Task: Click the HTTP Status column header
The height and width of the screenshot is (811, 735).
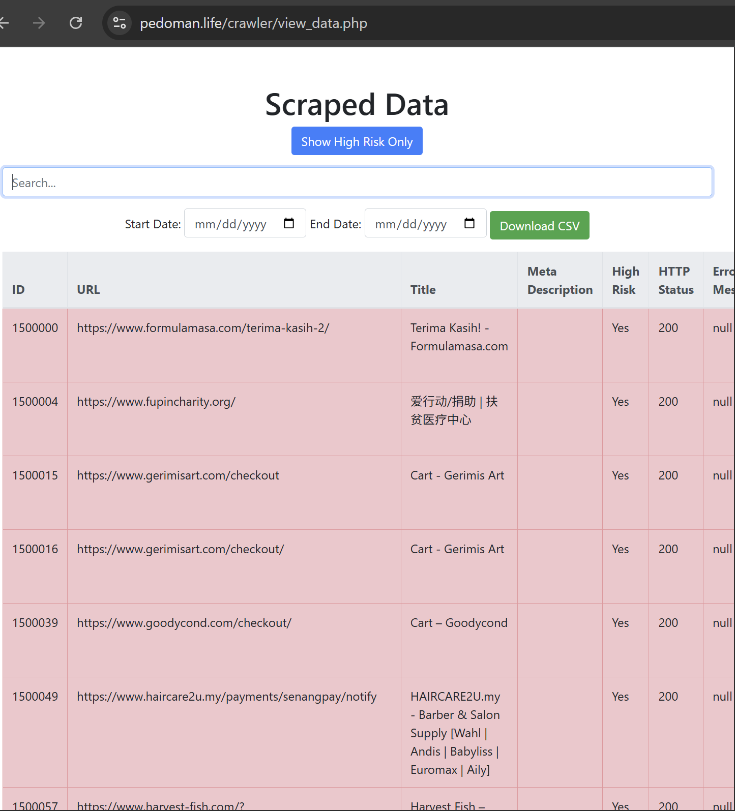Action: pos(676,281)
